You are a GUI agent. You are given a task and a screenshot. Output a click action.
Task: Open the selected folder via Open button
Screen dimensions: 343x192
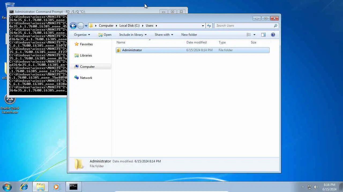point(105,35)
